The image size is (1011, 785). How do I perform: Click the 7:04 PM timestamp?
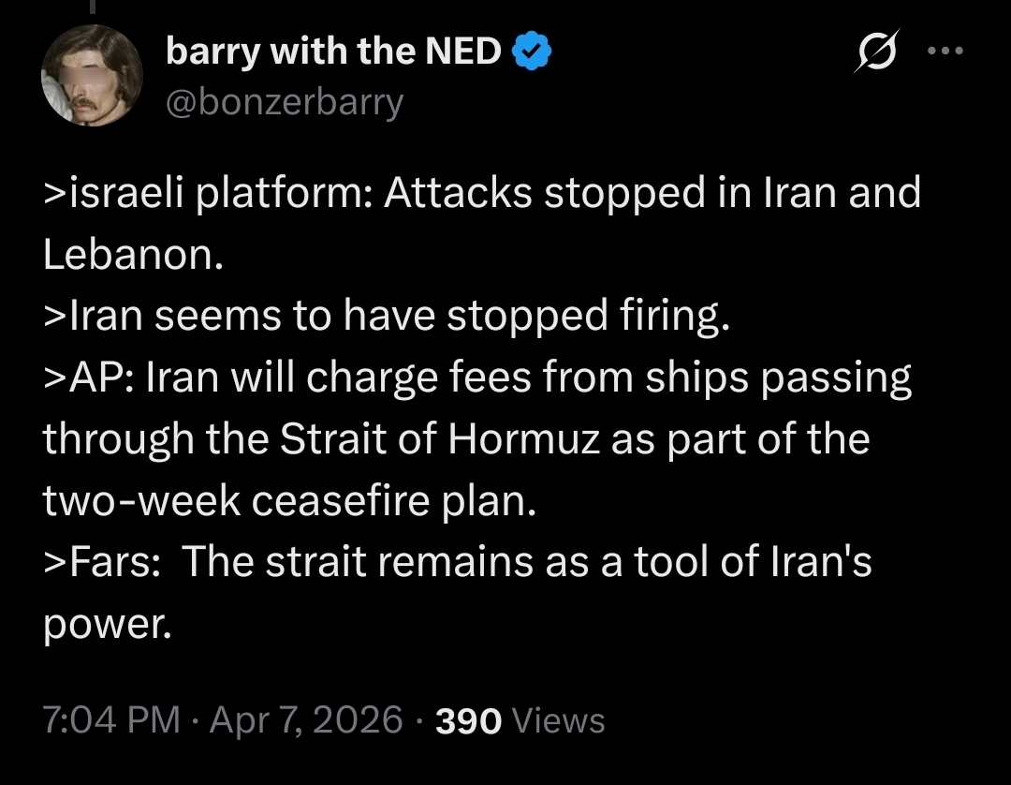point(111,720)
